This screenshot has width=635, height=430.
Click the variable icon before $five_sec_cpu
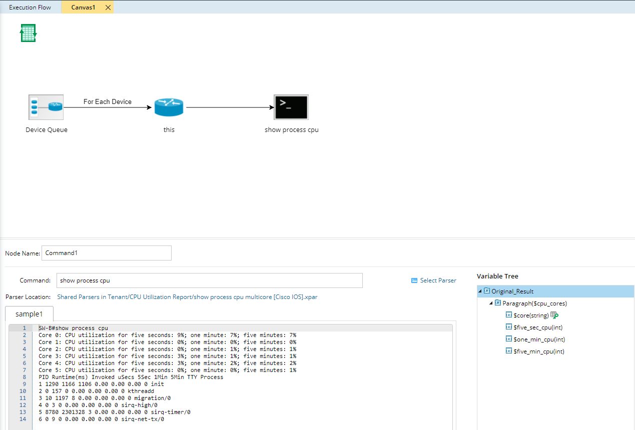pos(509,327)
